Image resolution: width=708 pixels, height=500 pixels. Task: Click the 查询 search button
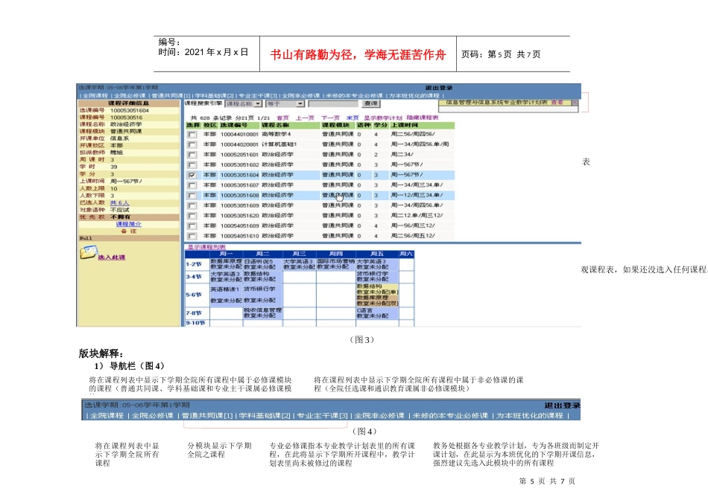[x=371, y=103]
